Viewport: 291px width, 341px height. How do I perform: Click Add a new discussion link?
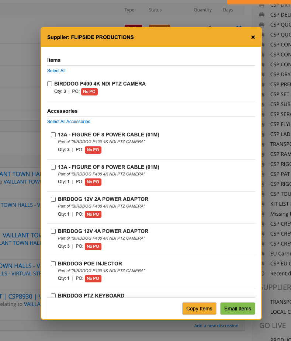216,326
